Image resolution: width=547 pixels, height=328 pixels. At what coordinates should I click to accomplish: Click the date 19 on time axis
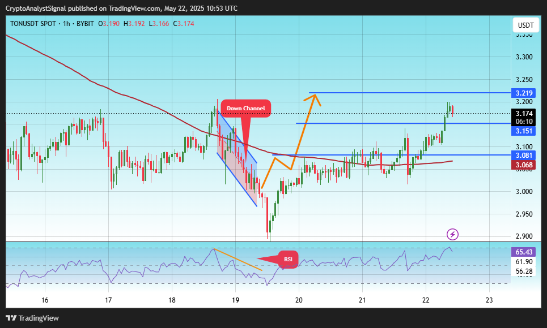235,300
